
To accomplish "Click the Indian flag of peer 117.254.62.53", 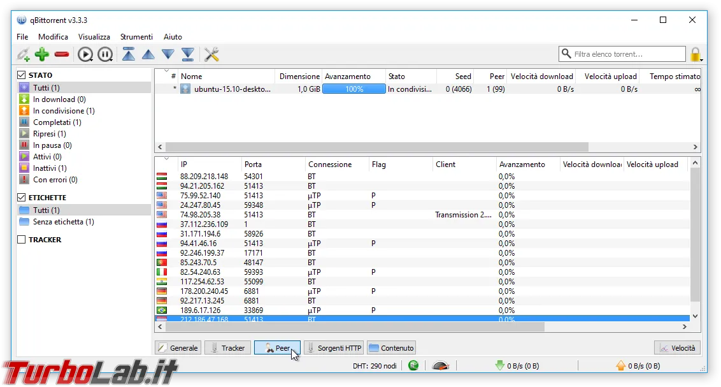I will coord(161,282).
